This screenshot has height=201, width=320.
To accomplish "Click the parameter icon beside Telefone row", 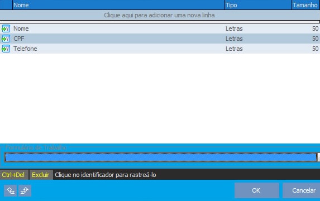I will pyautogui.click(x=6, y=49).
